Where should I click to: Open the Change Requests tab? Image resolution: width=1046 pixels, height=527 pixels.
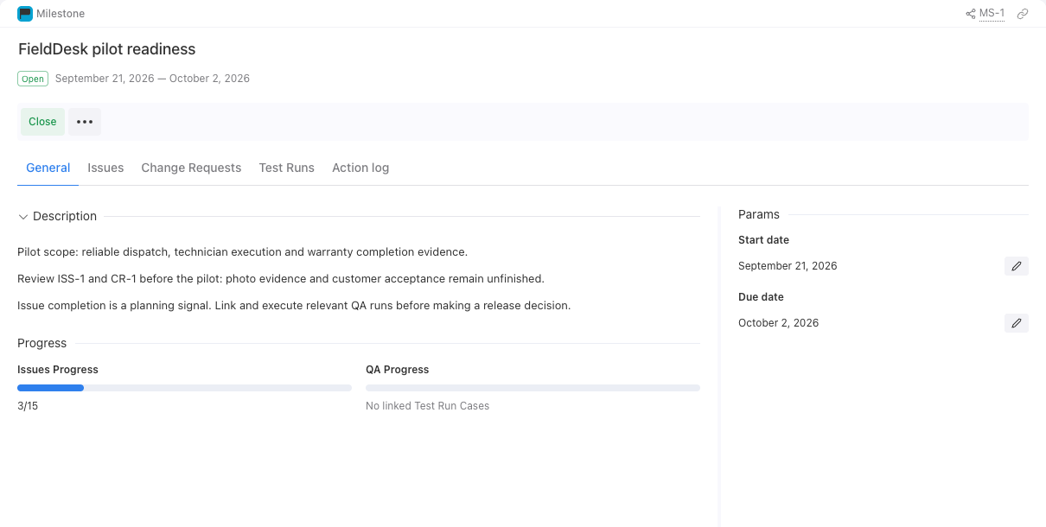(x=191, y=168)
